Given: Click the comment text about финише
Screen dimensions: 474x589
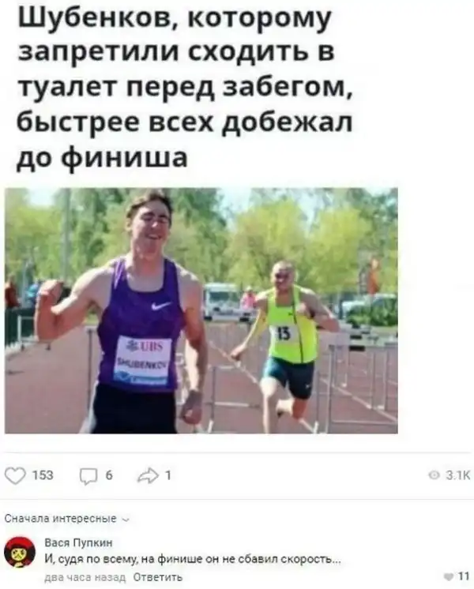Looking at the screenshot, I should pyautogui.click(x=193, y=560).
